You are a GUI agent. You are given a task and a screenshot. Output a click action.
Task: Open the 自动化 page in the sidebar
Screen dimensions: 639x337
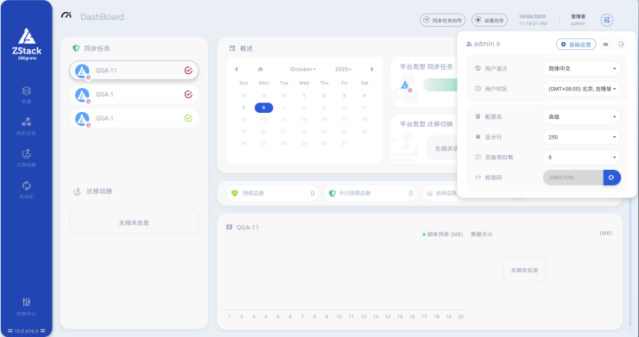click(x=27, y=190)
